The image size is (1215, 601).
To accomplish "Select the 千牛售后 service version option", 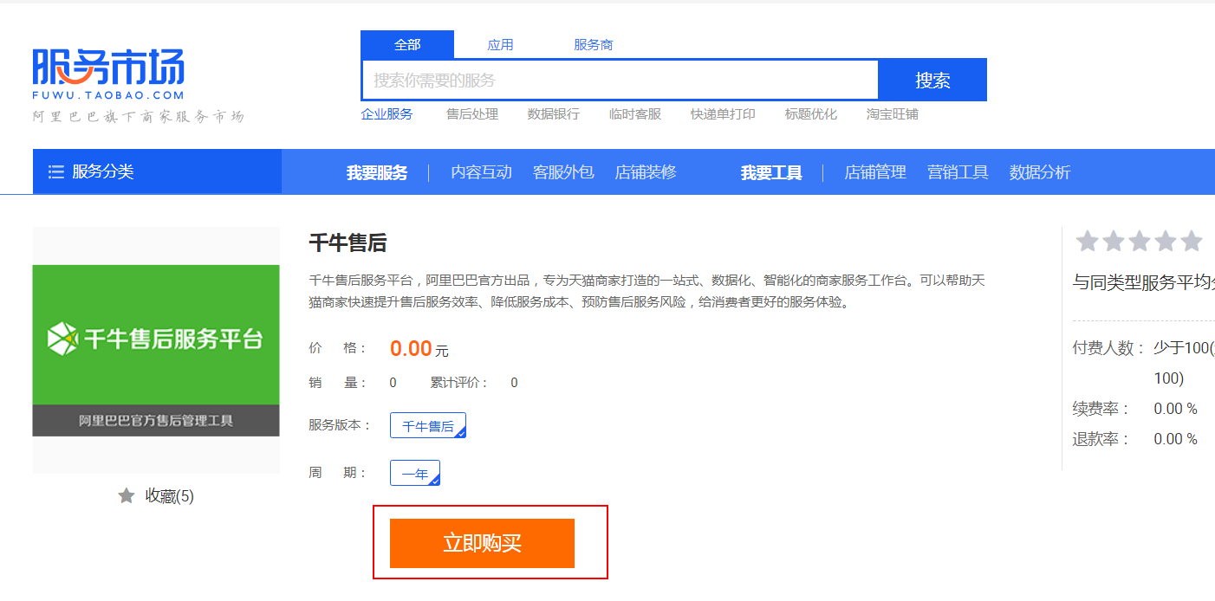I will click(428, 425).
